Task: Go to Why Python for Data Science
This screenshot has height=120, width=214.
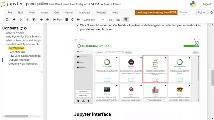Action: (x=23, y=36)
